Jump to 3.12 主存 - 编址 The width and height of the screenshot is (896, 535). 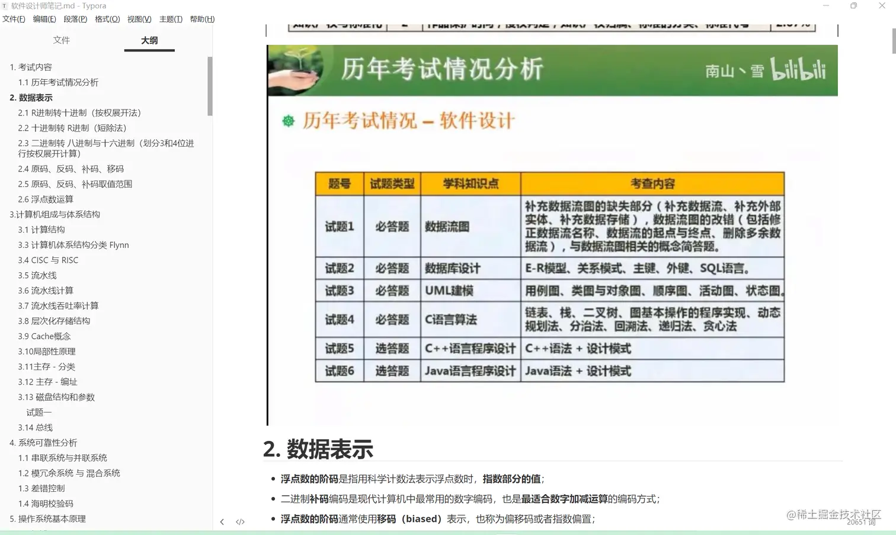[x=47, y=382]
